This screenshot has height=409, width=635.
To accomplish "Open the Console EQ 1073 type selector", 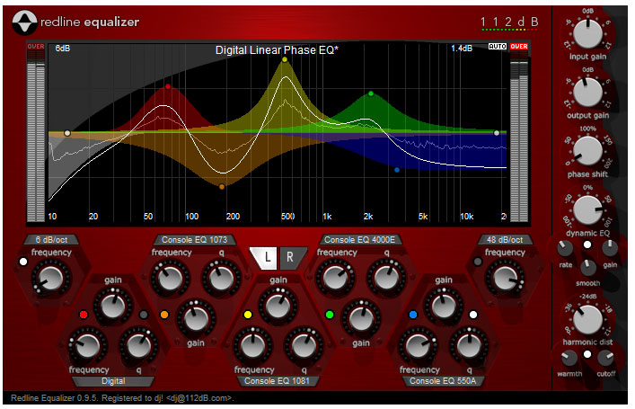I will click(194, 240).
